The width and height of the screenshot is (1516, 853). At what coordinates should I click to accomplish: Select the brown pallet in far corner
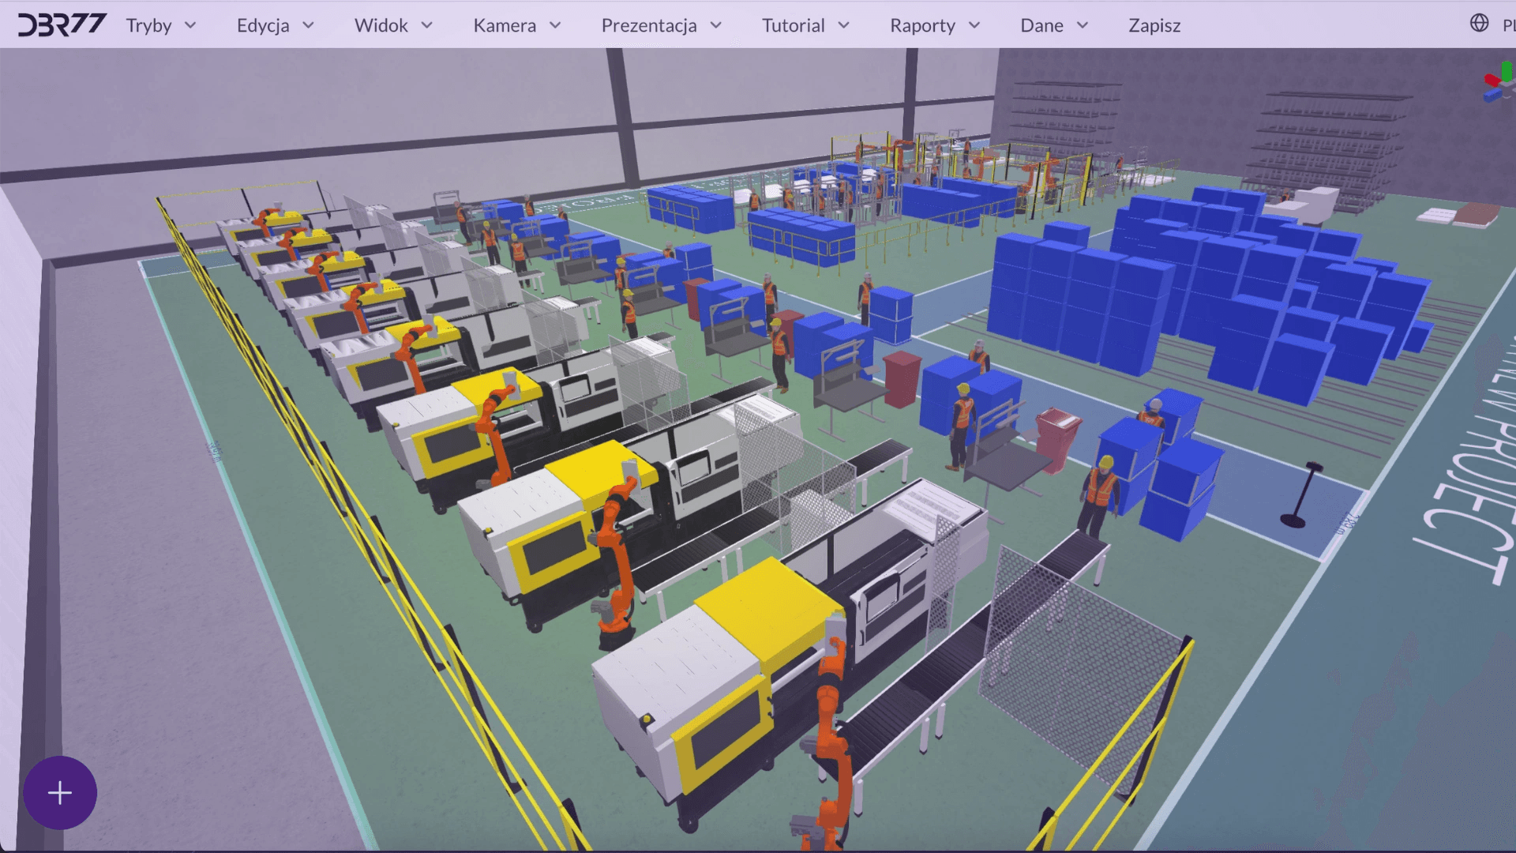tap(1476, 214)
